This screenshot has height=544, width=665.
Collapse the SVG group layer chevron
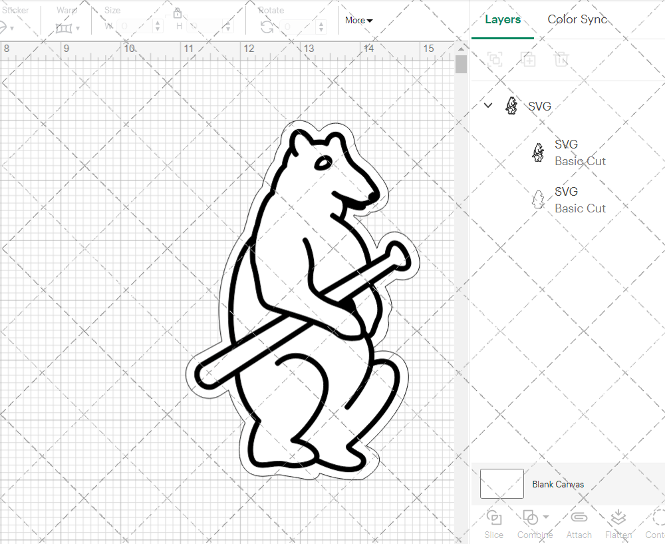[x=488, y=105]
